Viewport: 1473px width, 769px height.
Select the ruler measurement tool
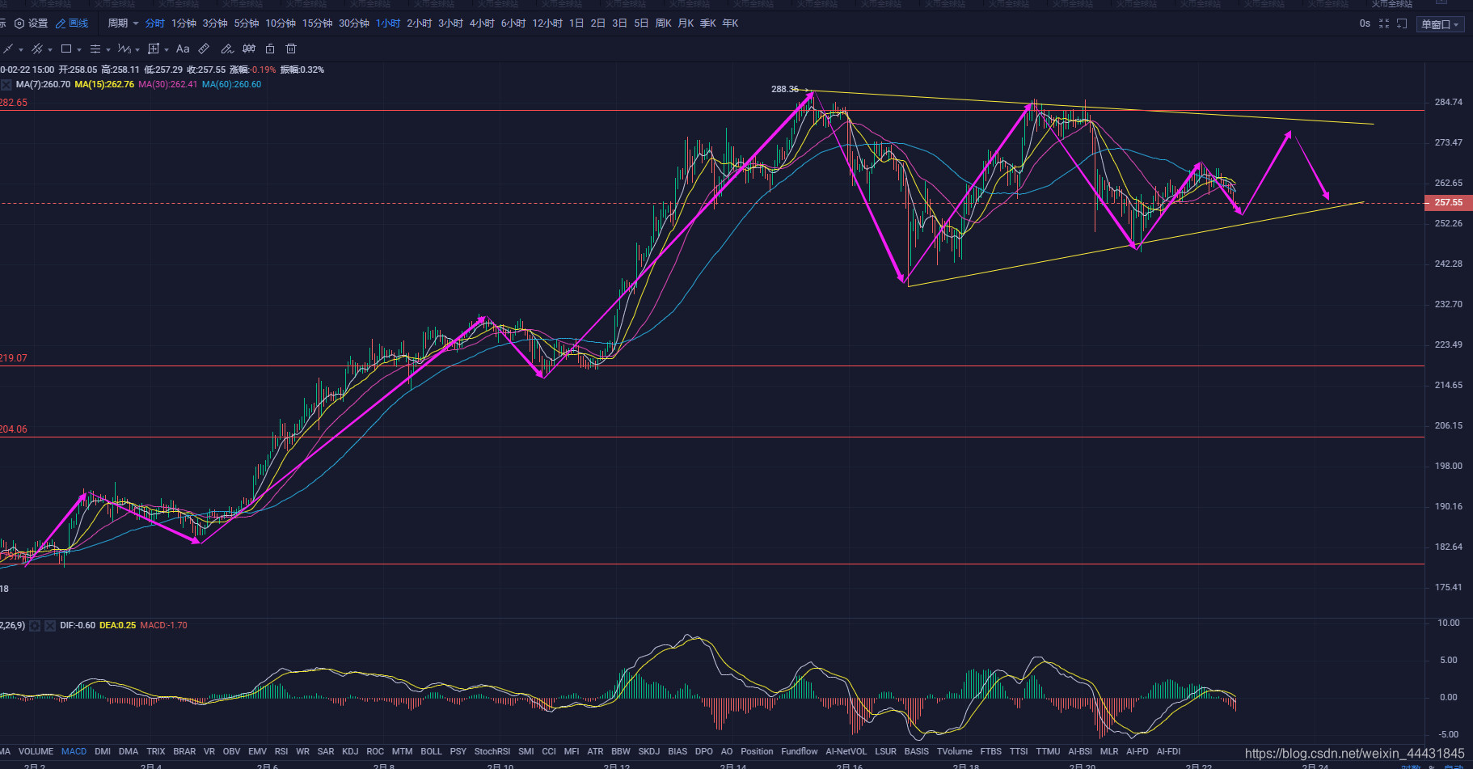pos(205,49)
